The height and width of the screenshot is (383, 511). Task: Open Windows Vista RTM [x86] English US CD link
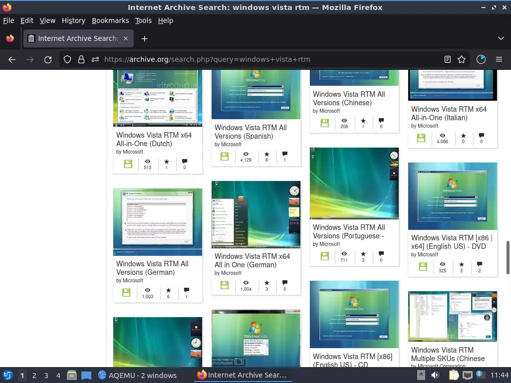pyautogui.click(x=352, y=360)
